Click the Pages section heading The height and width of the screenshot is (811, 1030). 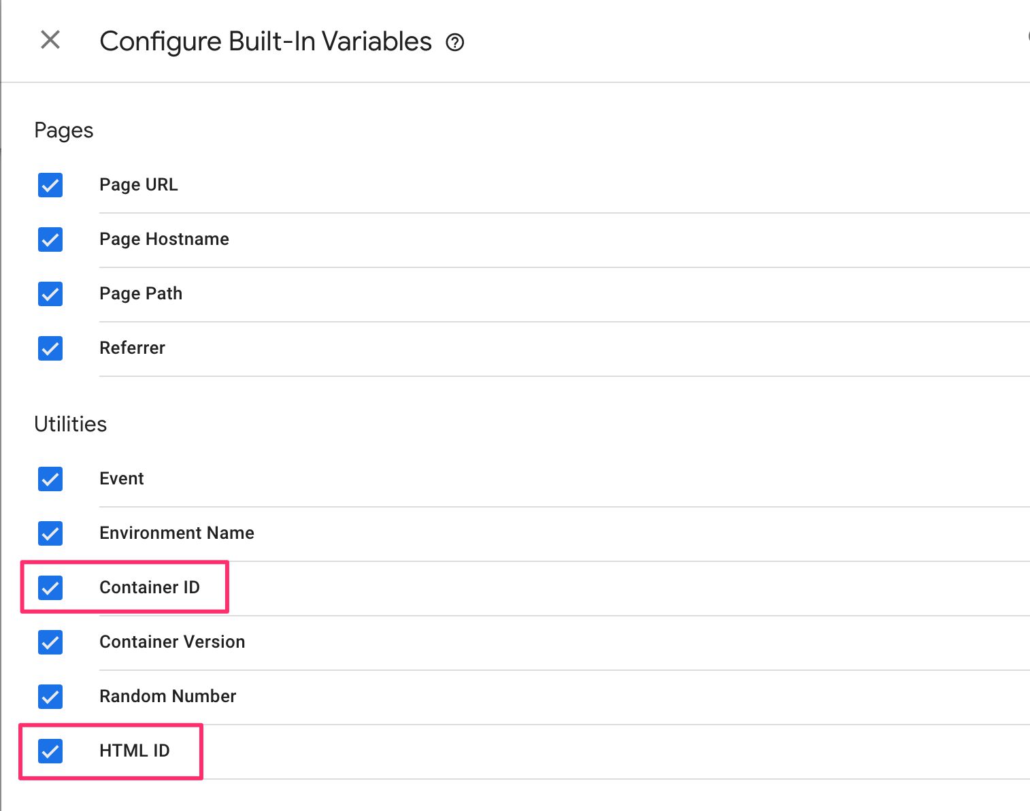[x=63, y=131]
